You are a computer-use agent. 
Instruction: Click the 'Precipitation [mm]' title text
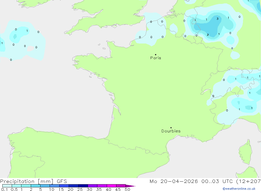(x=27, y=181)
